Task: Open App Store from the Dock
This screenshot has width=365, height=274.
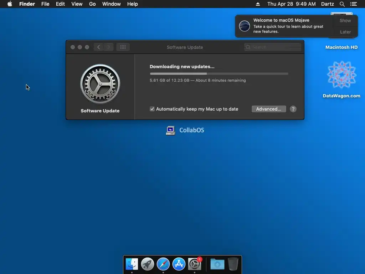Action: (x=179, y=264)
